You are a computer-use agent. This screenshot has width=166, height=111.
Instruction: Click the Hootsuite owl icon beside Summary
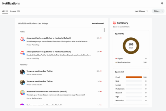(115, 23)
